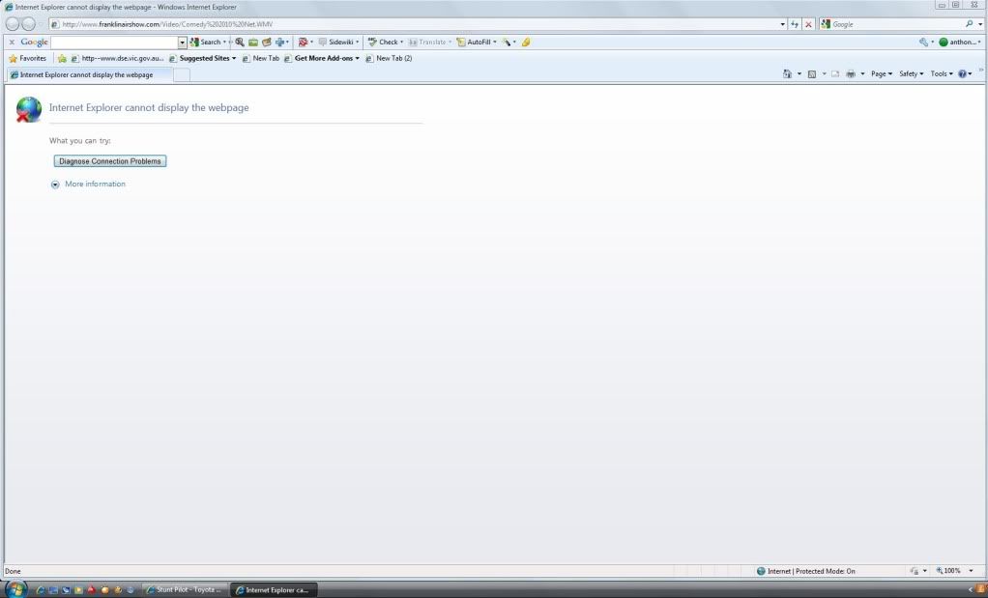The height and width of the screenshot is (598, 988).
Task: Open the Safety dropdown menu
Action: tap(911, 74)
